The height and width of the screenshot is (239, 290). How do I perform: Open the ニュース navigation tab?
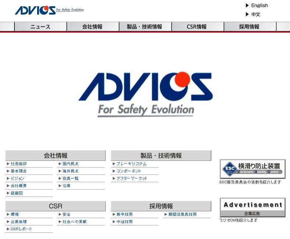coord(40,27)
